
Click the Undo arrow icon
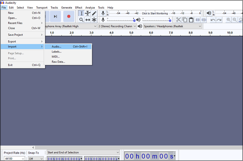(213, 20)
